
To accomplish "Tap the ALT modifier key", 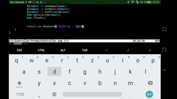I will (63, 50).
